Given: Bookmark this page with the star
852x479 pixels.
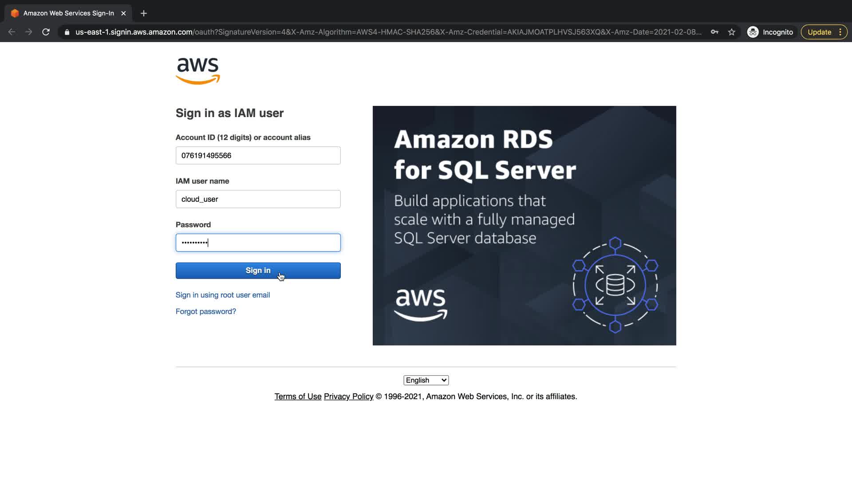Looking at the screenshot, I should [732, 32].
